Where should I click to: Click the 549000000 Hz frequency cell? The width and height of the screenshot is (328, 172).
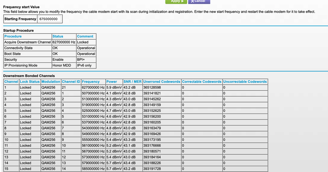coord(93,134)
